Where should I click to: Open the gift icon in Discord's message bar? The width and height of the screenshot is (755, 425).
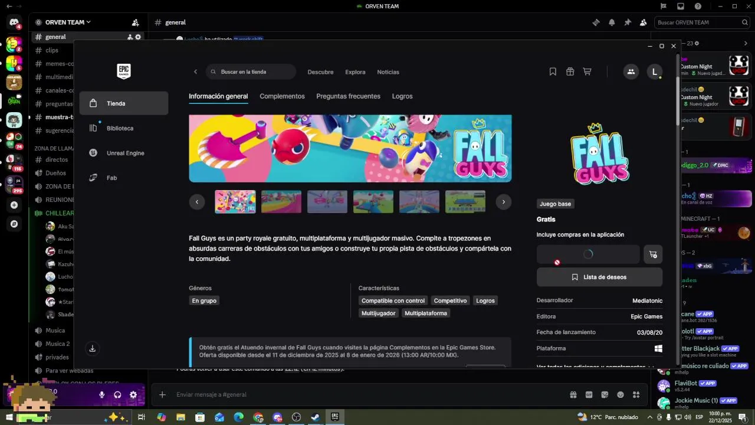[x=573, y=394]
